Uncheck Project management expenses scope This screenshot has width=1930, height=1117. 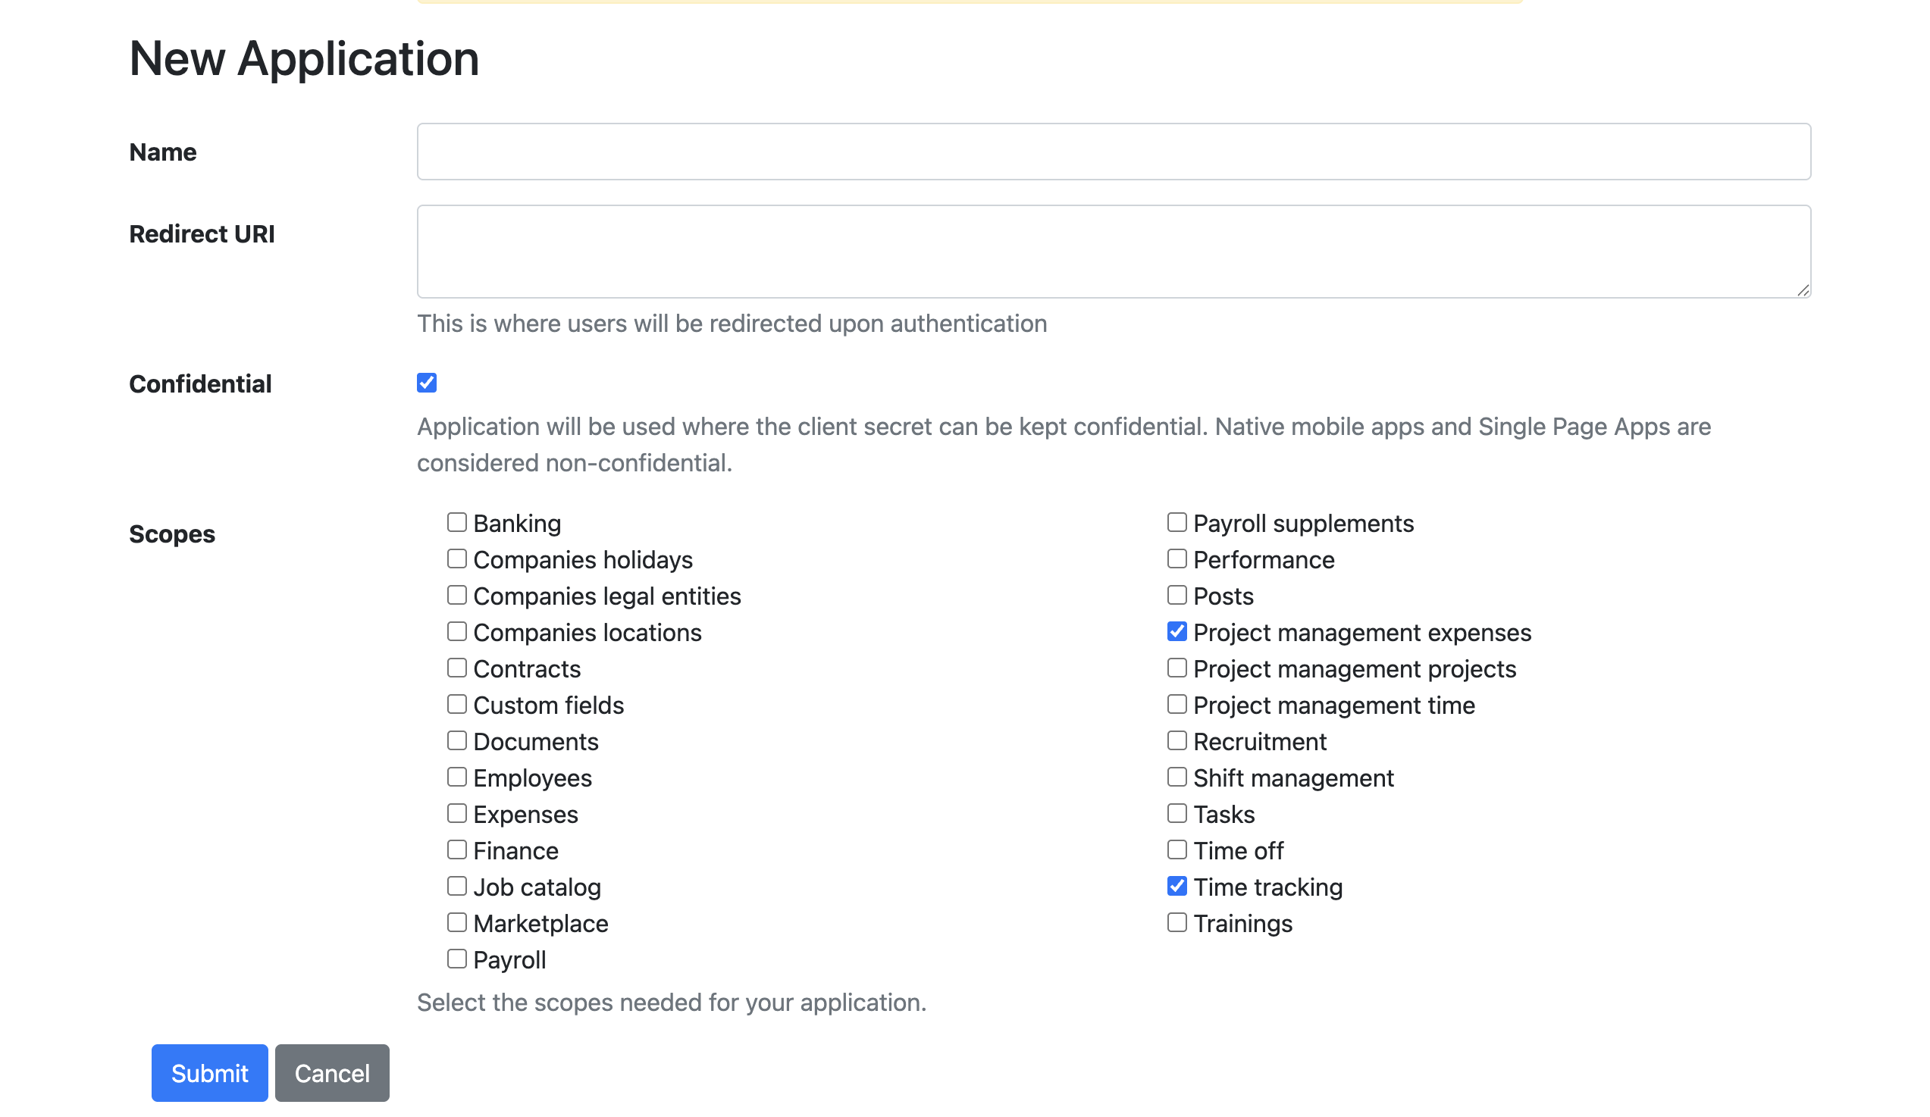[x=1176, y=631]
